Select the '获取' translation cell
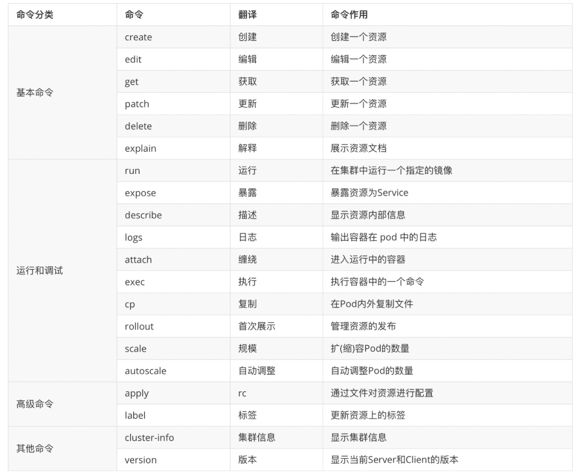 click(277, 82)
